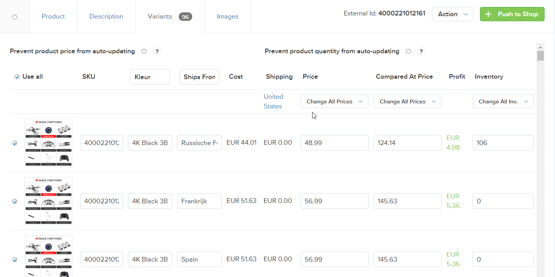Image resolution: width=555 pixels, height=277 pixels.
Task: Click help icon beside price auto-updating option
Action: (157, 51)
